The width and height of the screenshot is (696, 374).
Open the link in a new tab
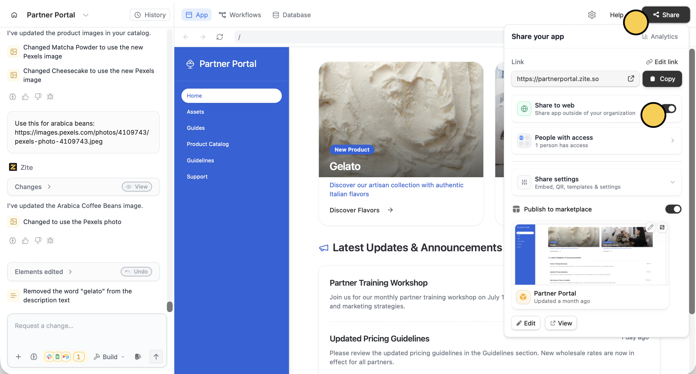tap(631, 79)
